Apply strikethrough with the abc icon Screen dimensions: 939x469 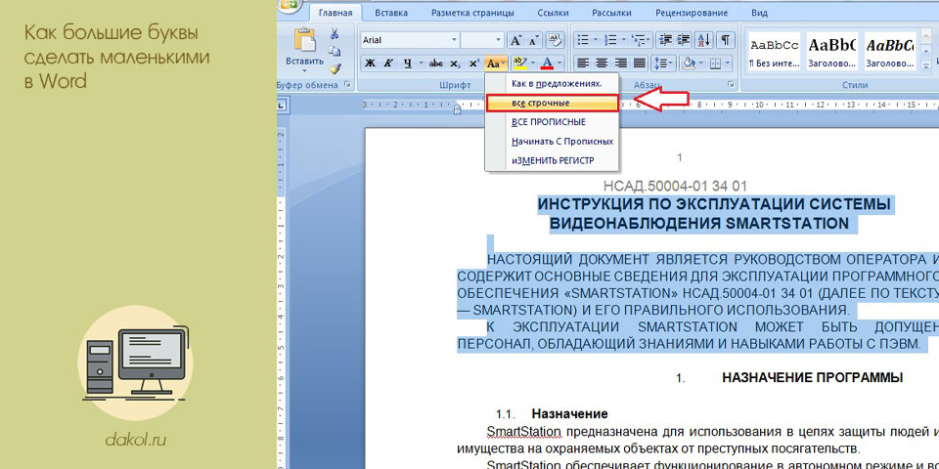[436, 63]
